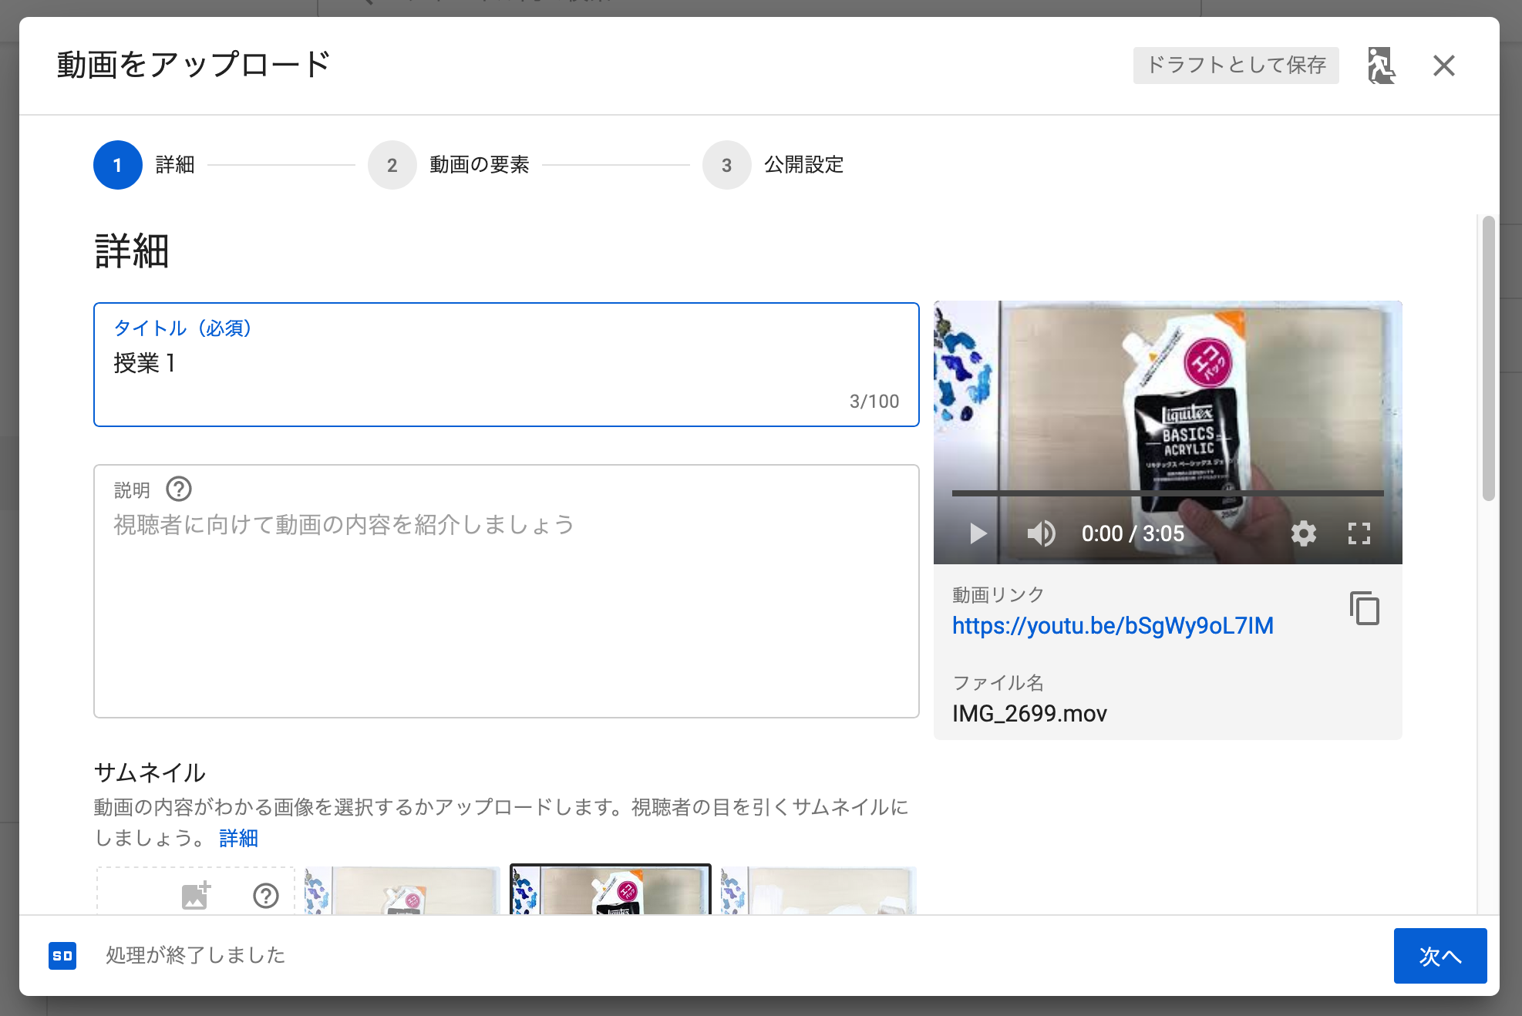Click the 次へ button

pyautogui.click(x=1440, y=956)
